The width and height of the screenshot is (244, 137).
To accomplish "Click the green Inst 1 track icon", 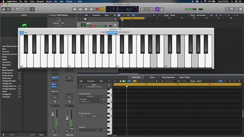I will (x=83, y=25).
